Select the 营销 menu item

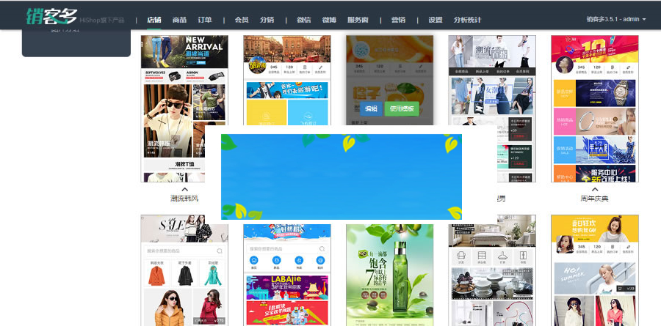pyautogui.click(x=398, y=20)
